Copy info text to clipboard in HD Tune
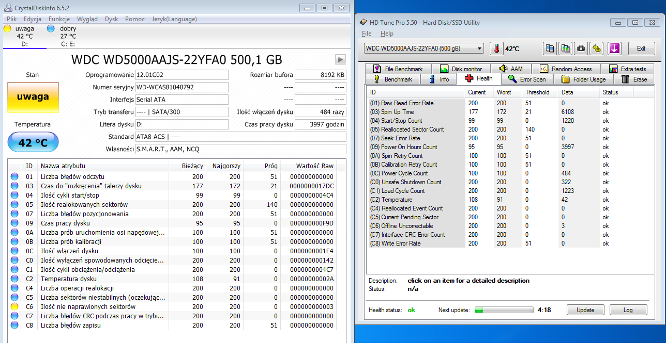The width and height of the screenshot is (666, 358). (550, 48)
